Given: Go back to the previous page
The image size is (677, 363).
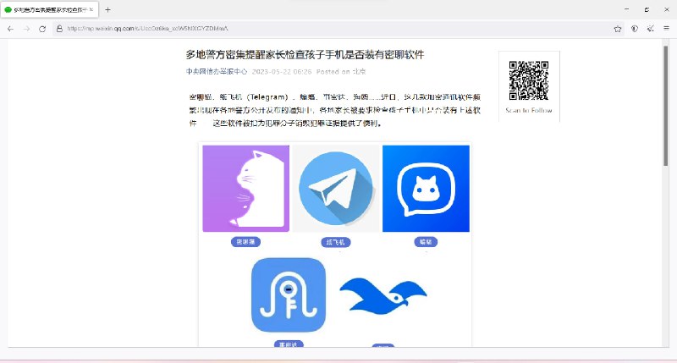Looking at the screenshot, I should click(10, 29).
